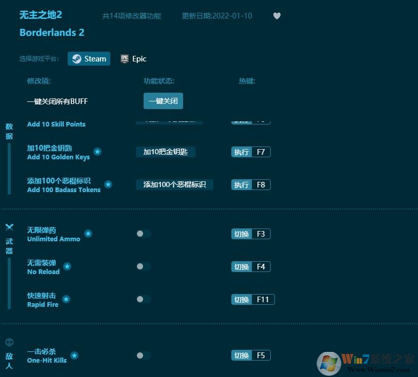
Task: Click the 加10把金钥匙 button
Action: pos(166,152)
